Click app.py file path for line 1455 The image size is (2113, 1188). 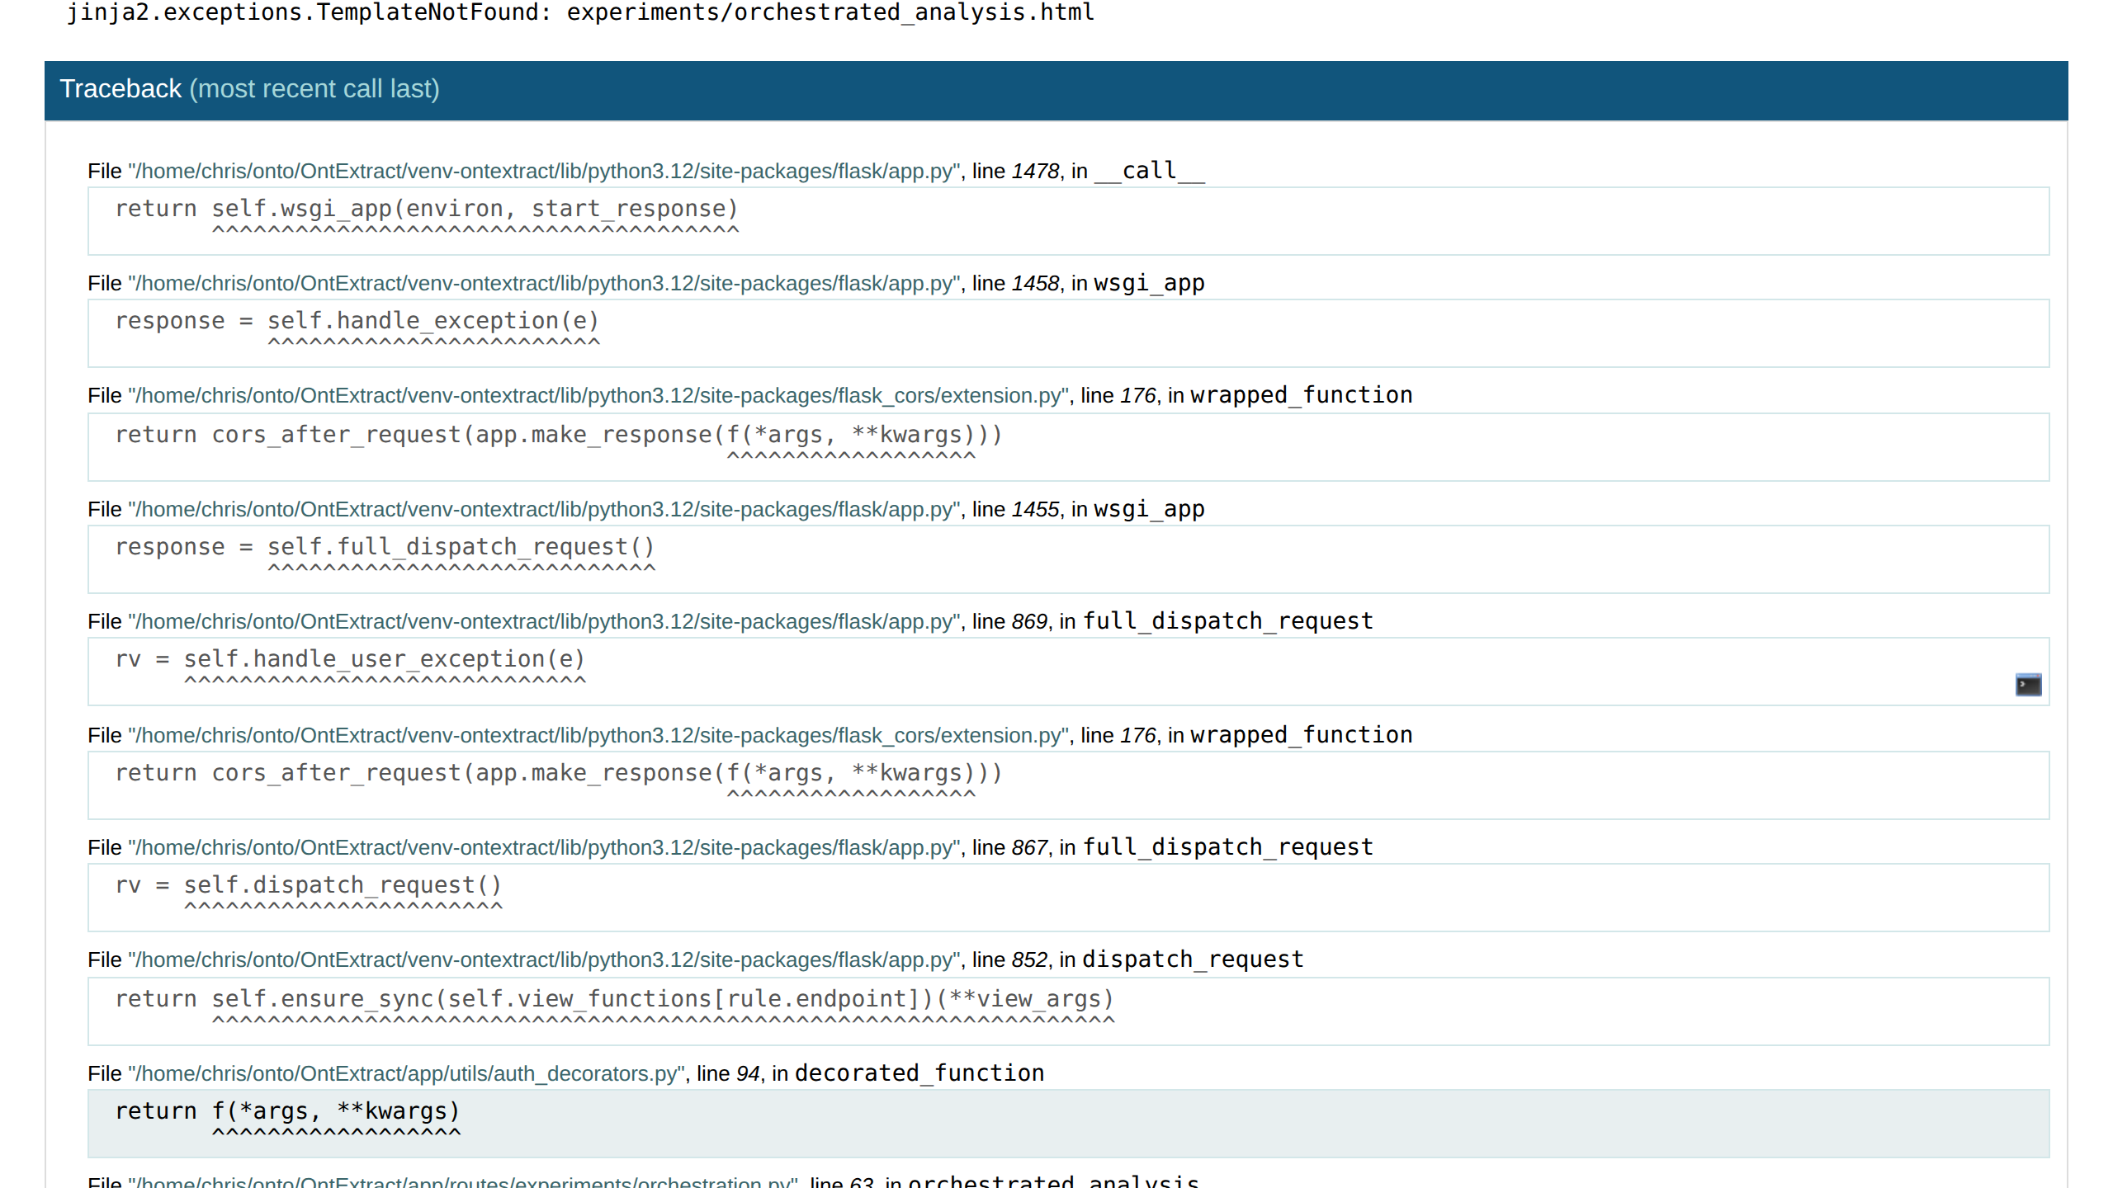[x=544, y=510]
